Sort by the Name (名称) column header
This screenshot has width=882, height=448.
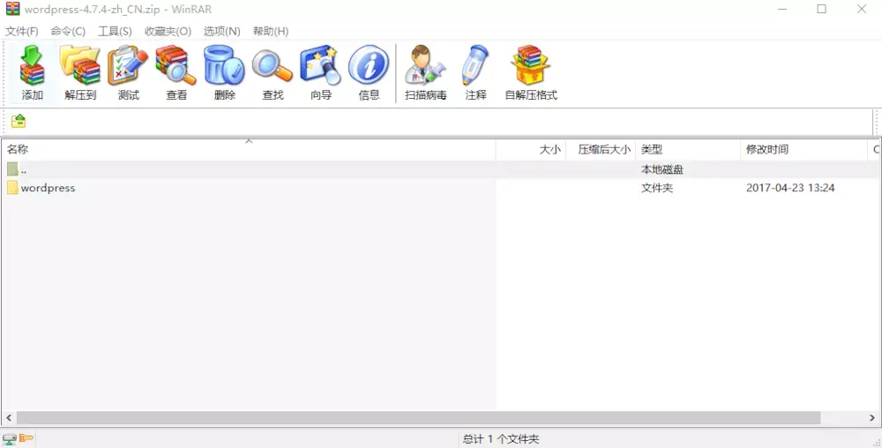tap(248, 150)
